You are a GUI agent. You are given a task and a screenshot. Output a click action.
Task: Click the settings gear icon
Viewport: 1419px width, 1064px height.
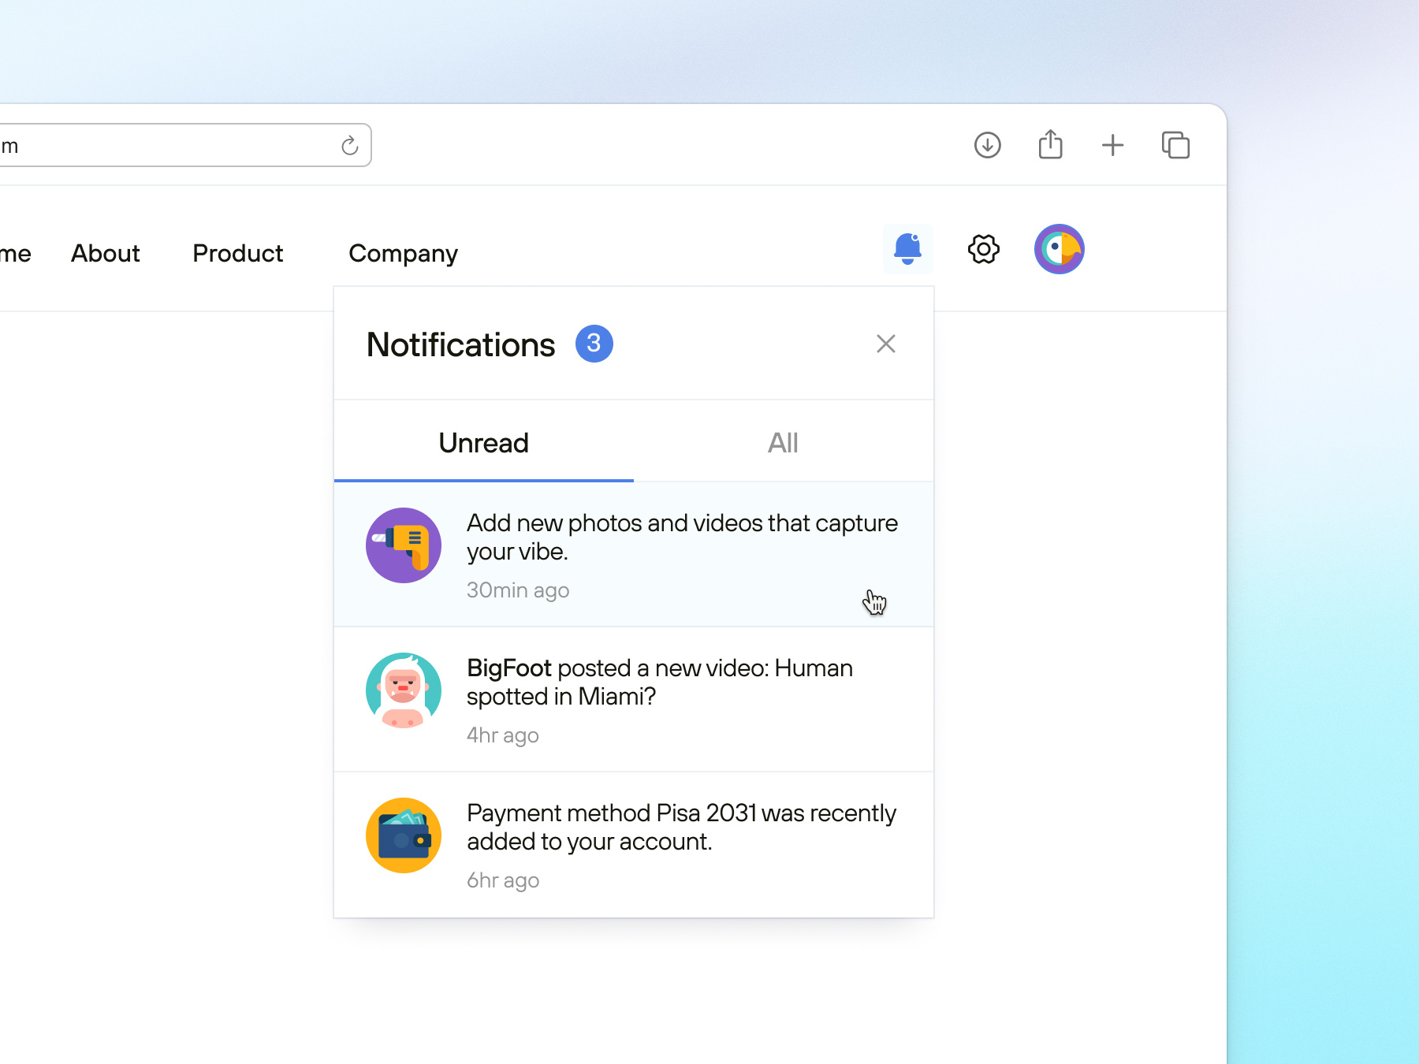point(982,249)
